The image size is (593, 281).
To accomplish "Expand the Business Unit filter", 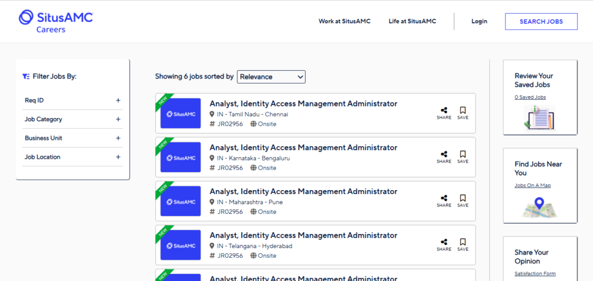I will (x=72, y=138).
